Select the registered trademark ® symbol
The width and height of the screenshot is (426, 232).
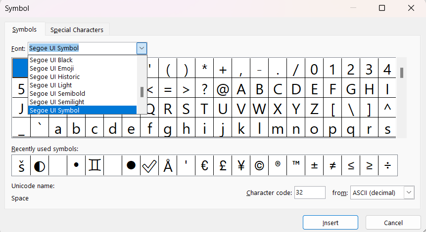[x=278, y=165]
